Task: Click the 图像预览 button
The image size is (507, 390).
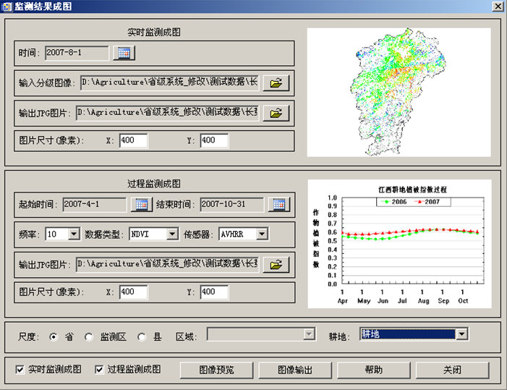Action: pyautogui.click(x=216, y=370)
